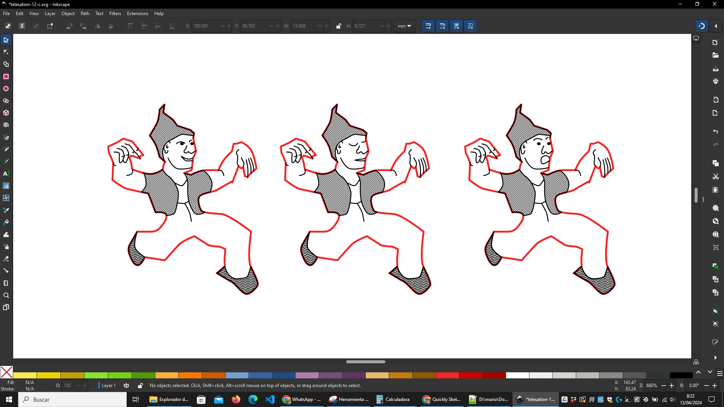This screenshot has width=724, height=407.
Task: Expand the more command bar items arrow
Action: (715, 358)
